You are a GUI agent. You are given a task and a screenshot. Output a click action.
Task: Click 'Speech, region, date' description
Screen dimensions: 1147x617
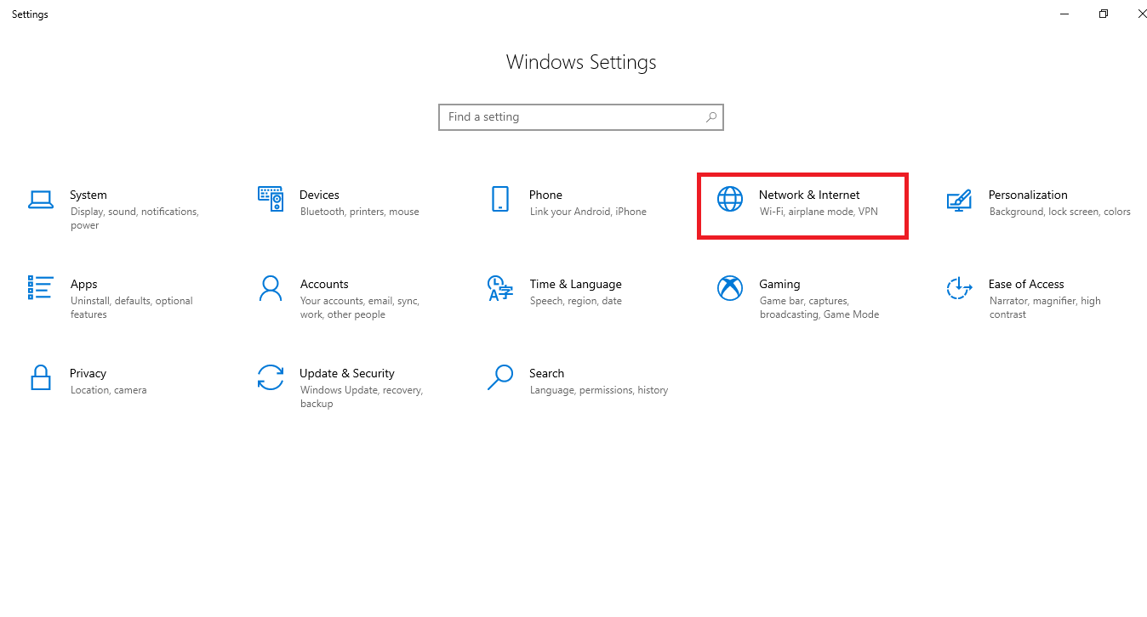[576, 301]
